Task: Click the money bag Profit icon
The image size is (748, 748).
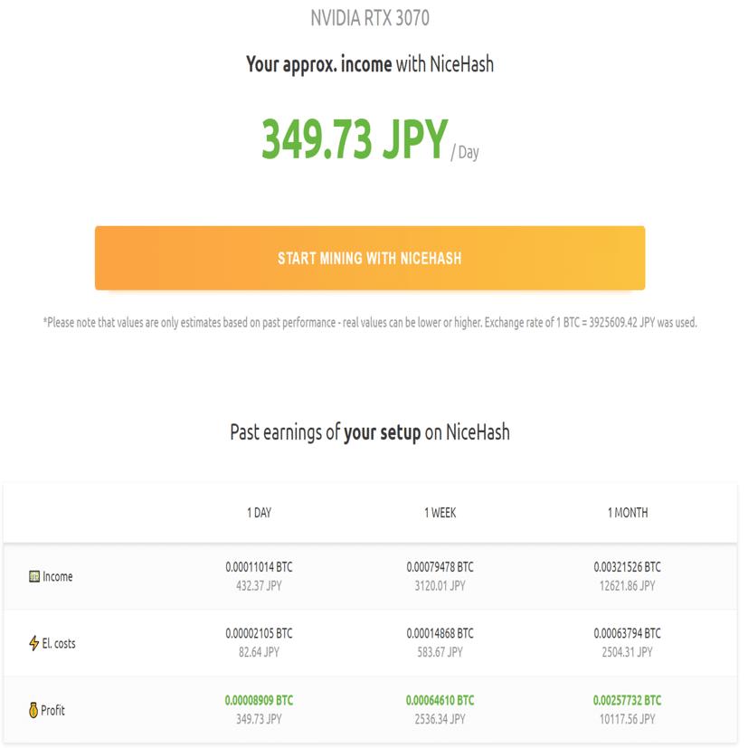Action: pyautogui.click(x=33, y=710)
